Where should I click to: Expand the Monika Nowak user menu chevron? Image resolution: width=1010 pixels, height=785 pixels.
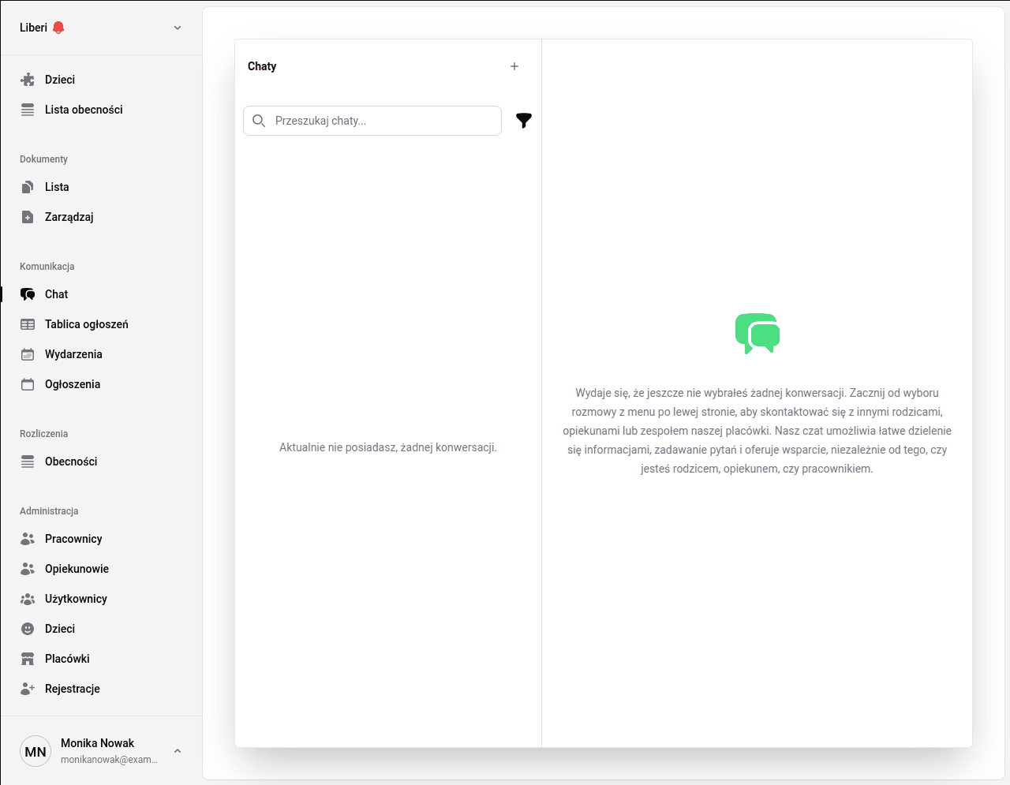(178, 751)
